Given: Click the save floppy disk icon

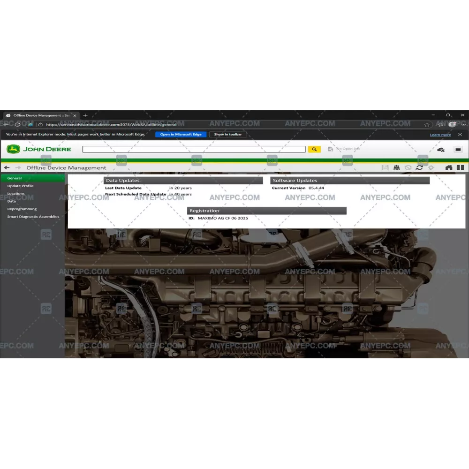Looking at the screenshot, I should click(x=385, y=167).
